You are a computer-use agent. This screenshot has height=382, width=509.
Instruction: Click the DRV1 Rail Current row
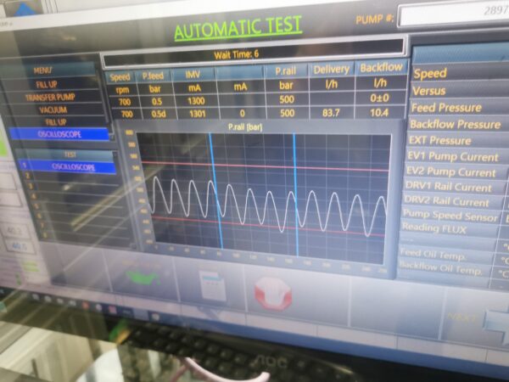click(x=450, y=187)
